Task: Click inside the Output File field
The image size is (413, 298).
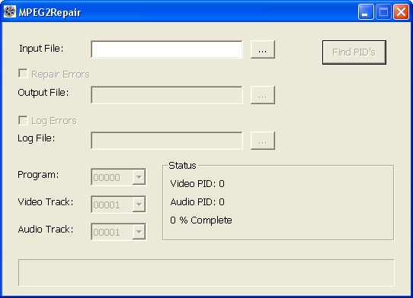Action: 167,95
